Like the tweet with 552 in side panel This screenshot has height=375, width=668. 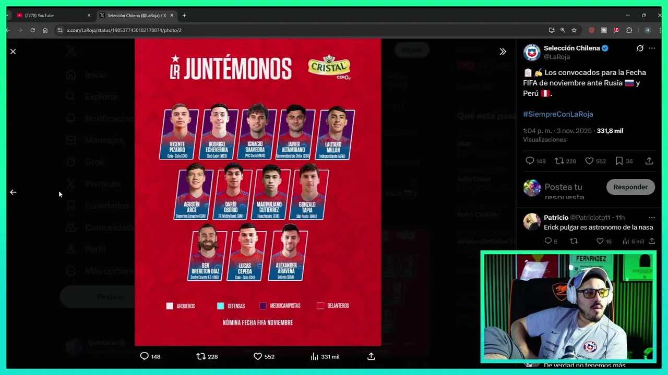pos(589,161)
